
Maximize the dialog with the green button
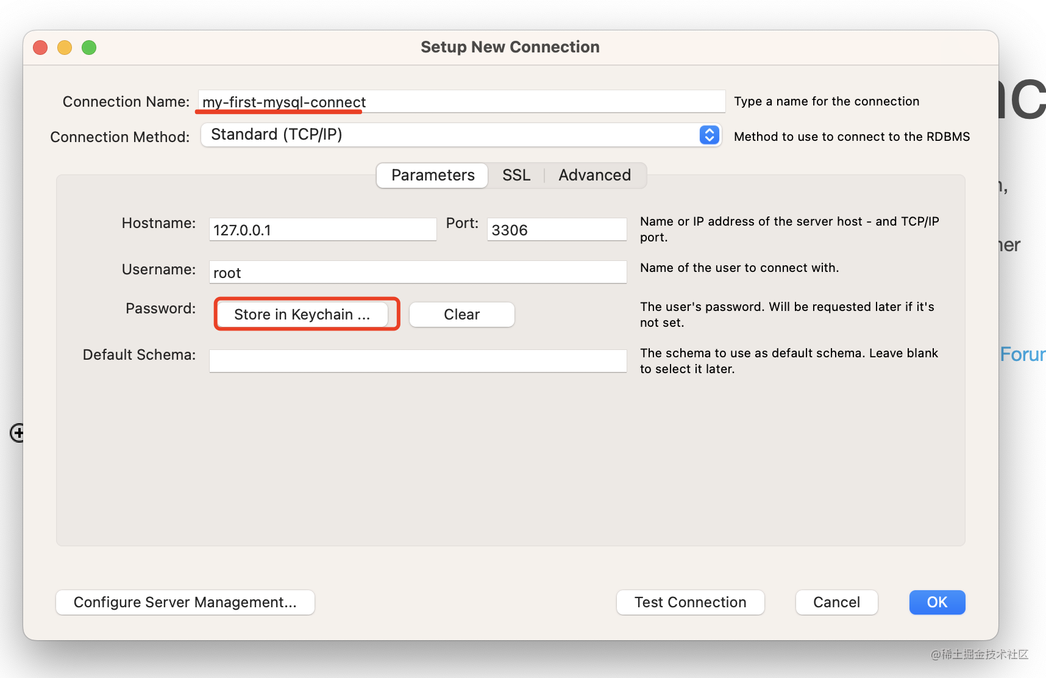point(89,48)
